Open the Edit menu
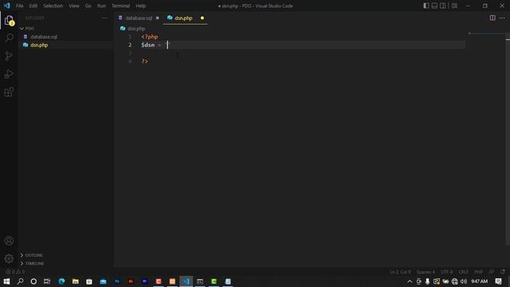510x287 pixels. [x=33, y=6]
